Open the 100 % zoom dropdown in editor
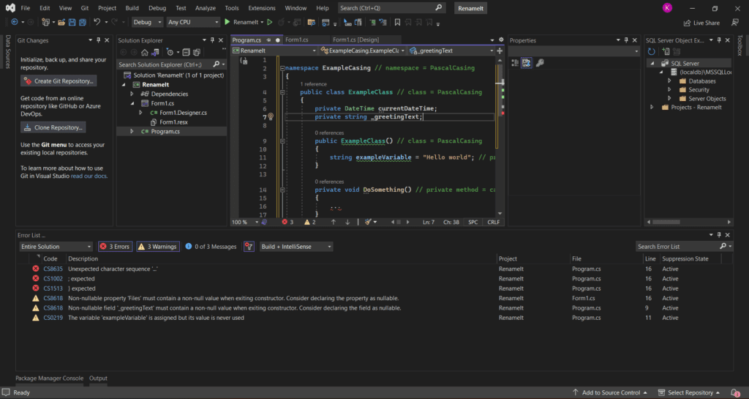The width and height of the screenshot is (749, 399). point(245,223)
